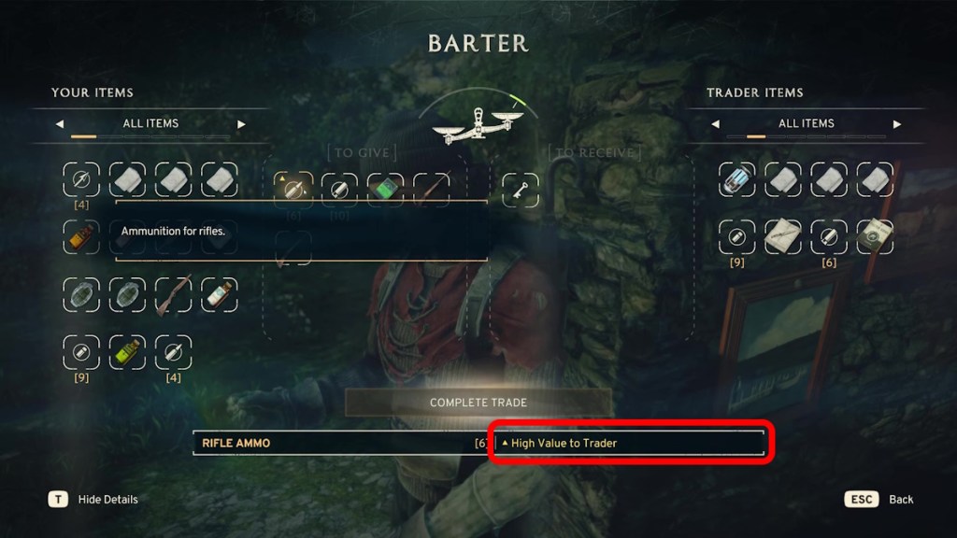
Task: Click the trade balance scale indicator
Action: coord(478,125)
